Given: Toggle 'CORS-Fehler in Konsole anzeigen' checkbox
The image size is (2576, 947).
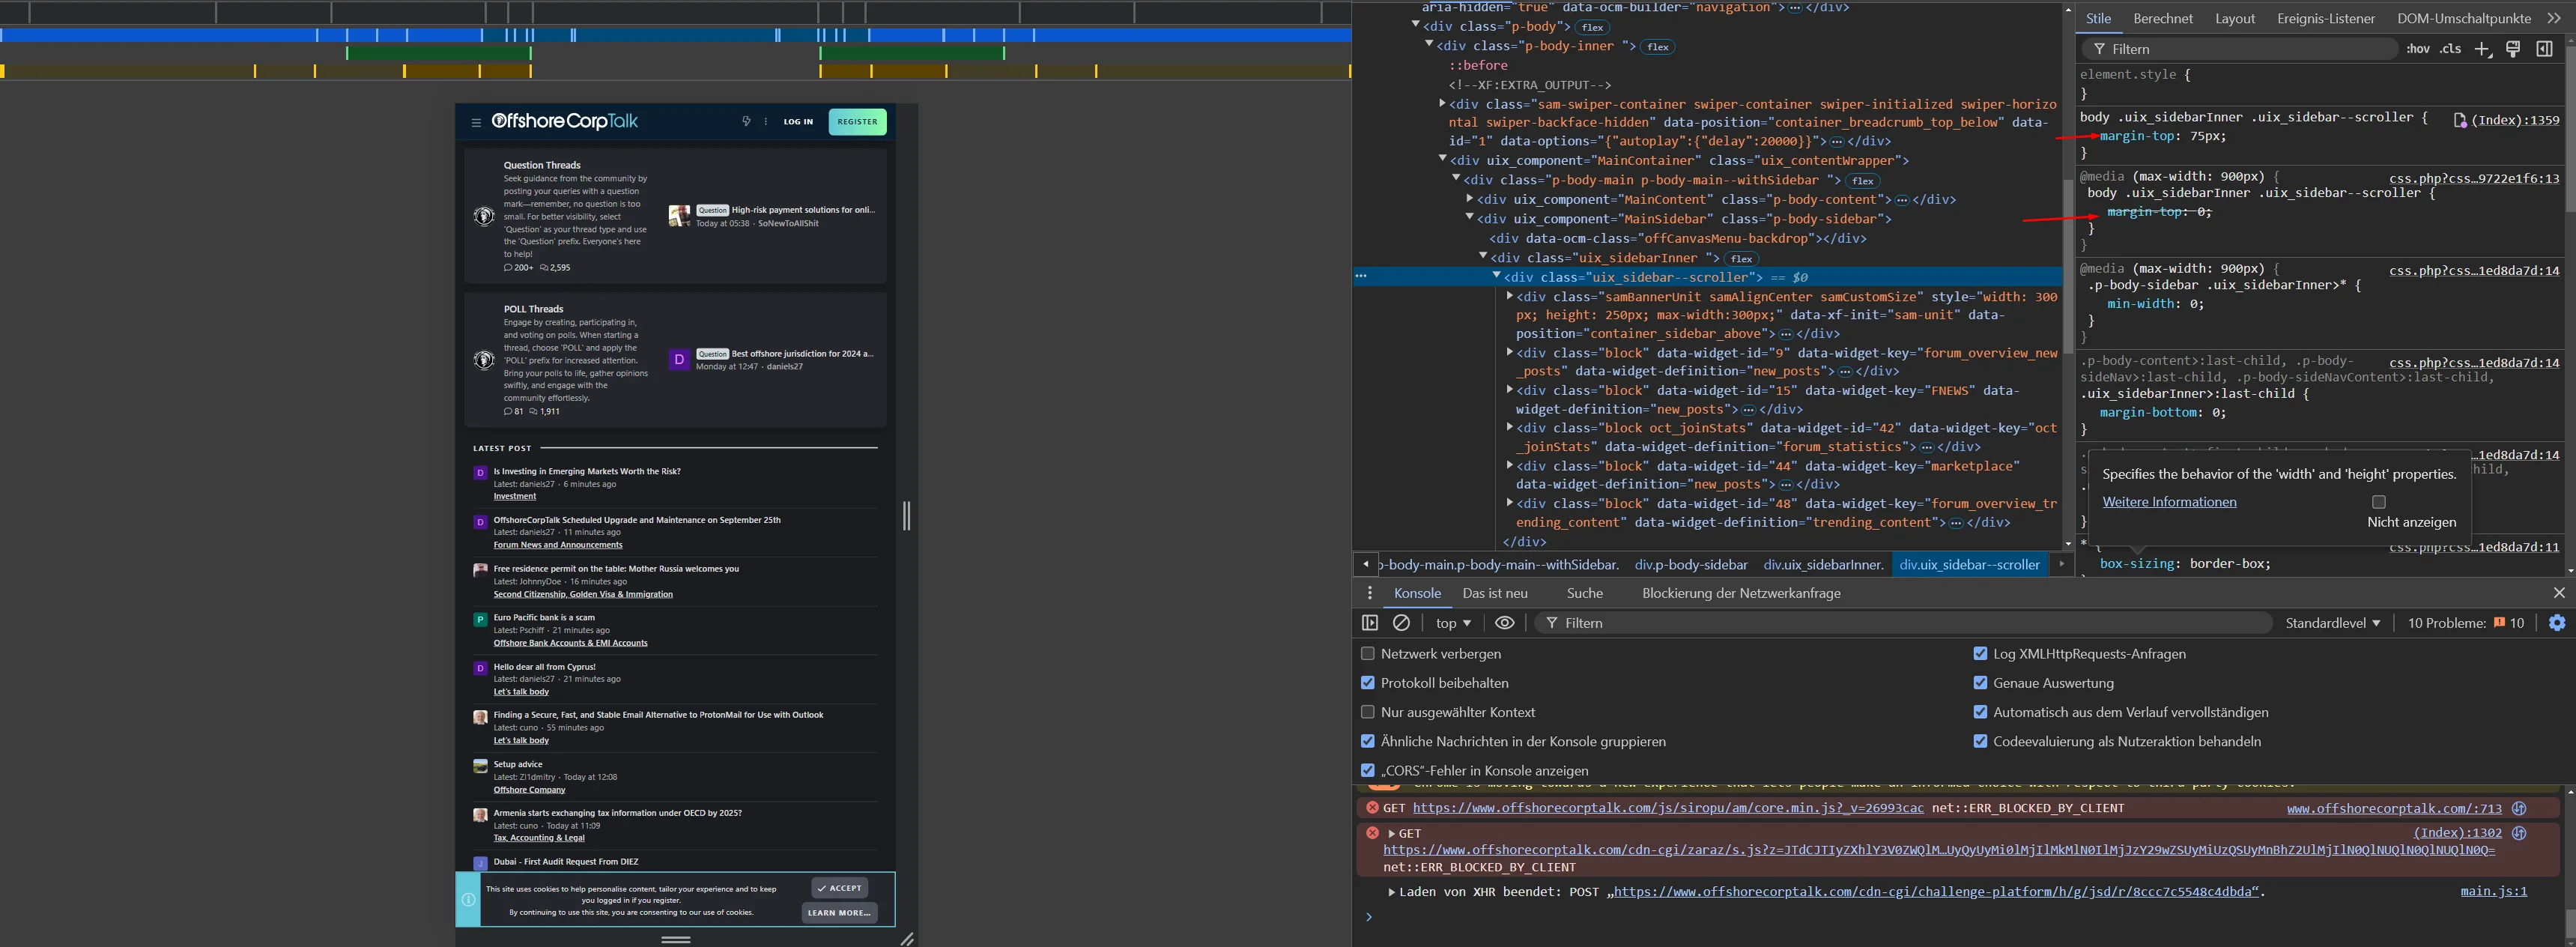Looking at the screenshot, I should coord(1367,769).
